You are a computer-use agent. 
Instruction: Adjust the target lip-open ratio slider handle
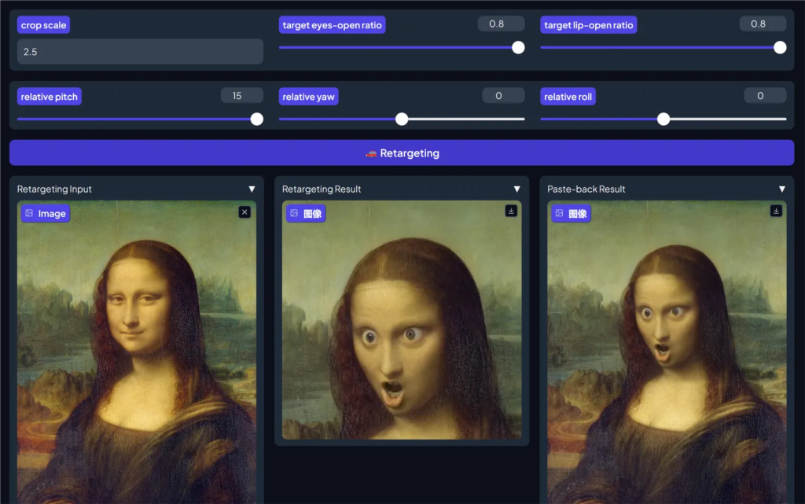[x=780, y=48]
